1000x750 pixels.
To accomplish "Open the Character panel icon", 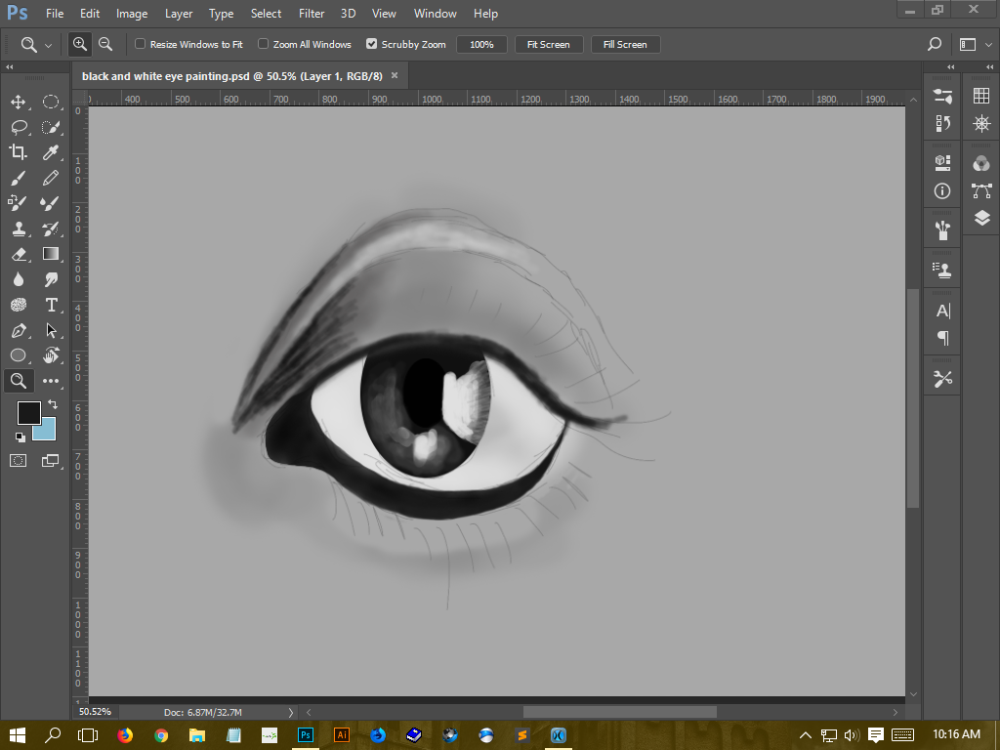I will tap(940, 310).
